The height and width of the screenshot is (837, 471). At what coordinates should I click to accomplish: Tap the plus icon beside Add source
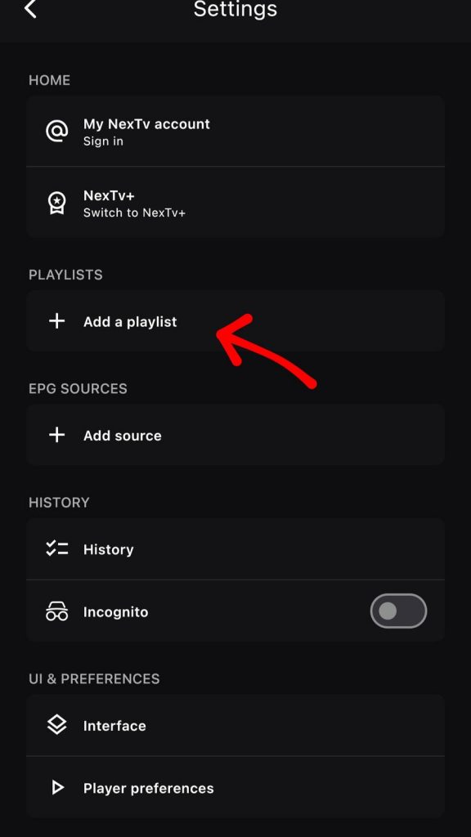(x=56, y=435)
